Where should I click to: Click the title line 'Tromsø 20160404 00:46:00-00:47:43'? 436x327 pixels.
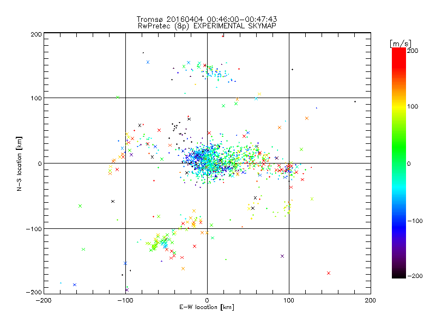pyautogui.click(x=207, y=19)
